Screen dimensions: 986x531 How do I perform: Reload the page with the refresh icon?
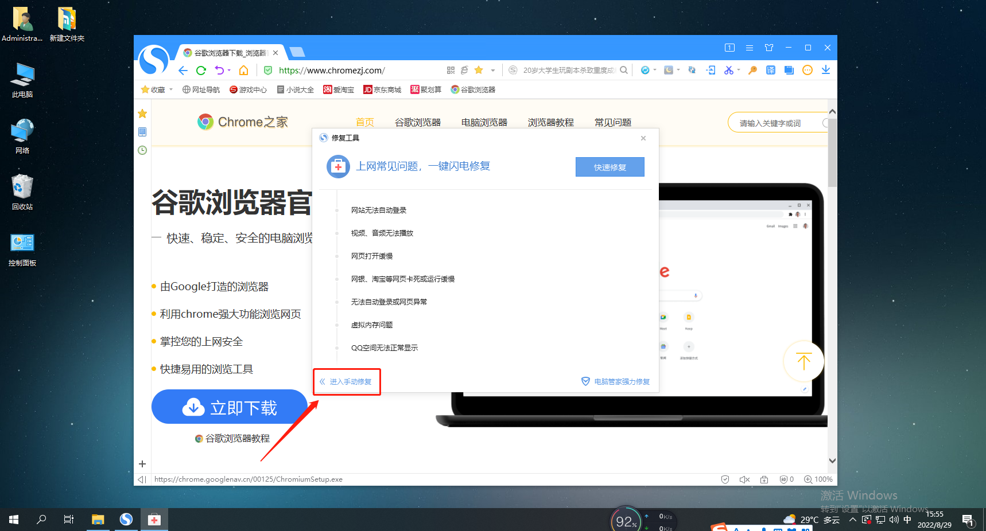point(201,71)
